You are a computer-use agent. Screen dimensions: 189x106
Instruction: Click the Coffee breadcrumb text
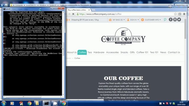click(77, 58)
